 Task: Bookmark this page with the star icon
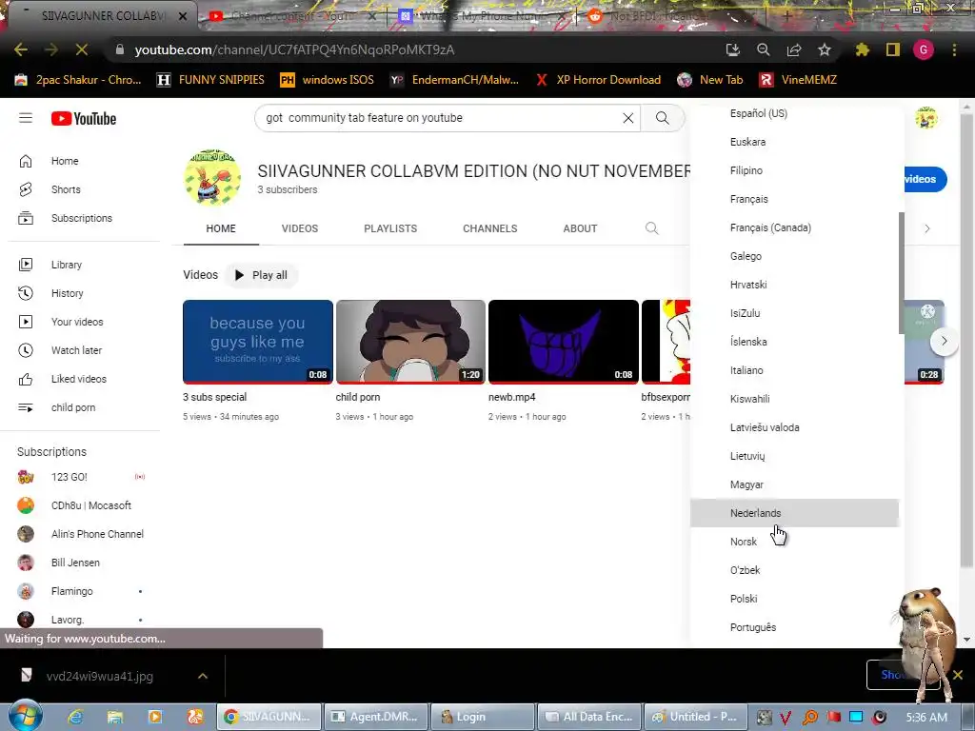[x=825, y=49]
